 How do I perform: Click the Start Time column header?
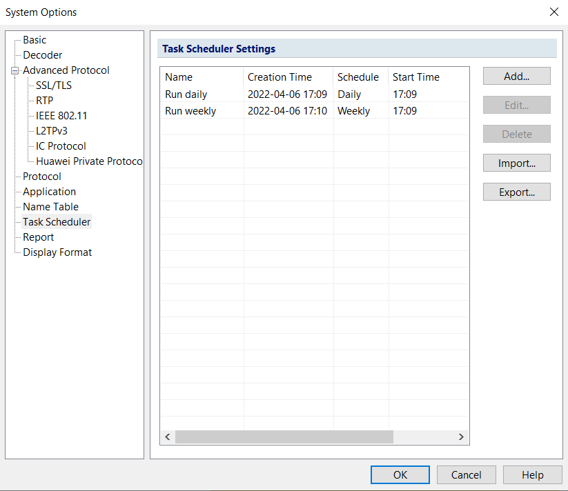click(x=429, y=77)
